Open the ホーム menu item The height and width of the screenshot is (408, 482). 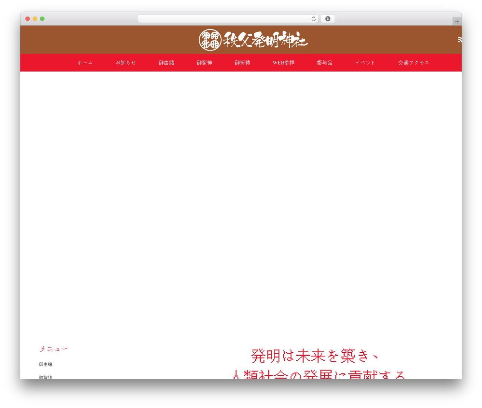tap(85, 63)
